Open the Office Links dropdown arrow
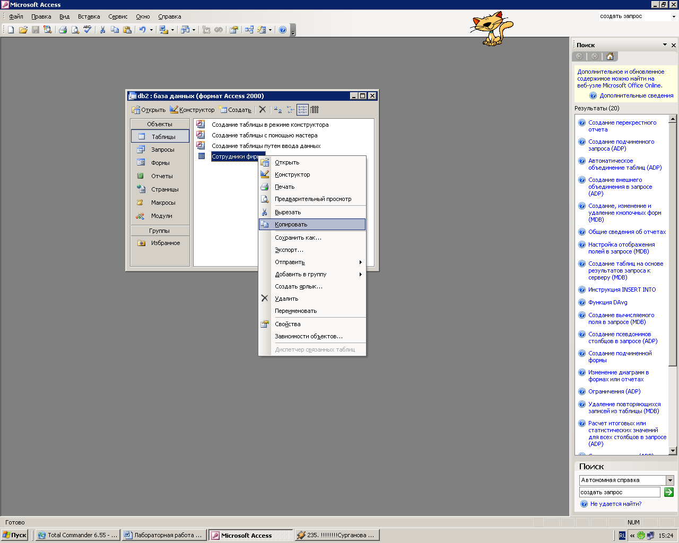Image resolution: width=679 pixels, height=543 pixels. pyautogui.click(x=172, y=30)
